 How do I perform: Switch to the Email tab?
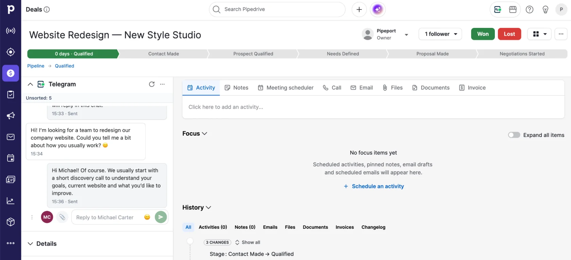362,88
